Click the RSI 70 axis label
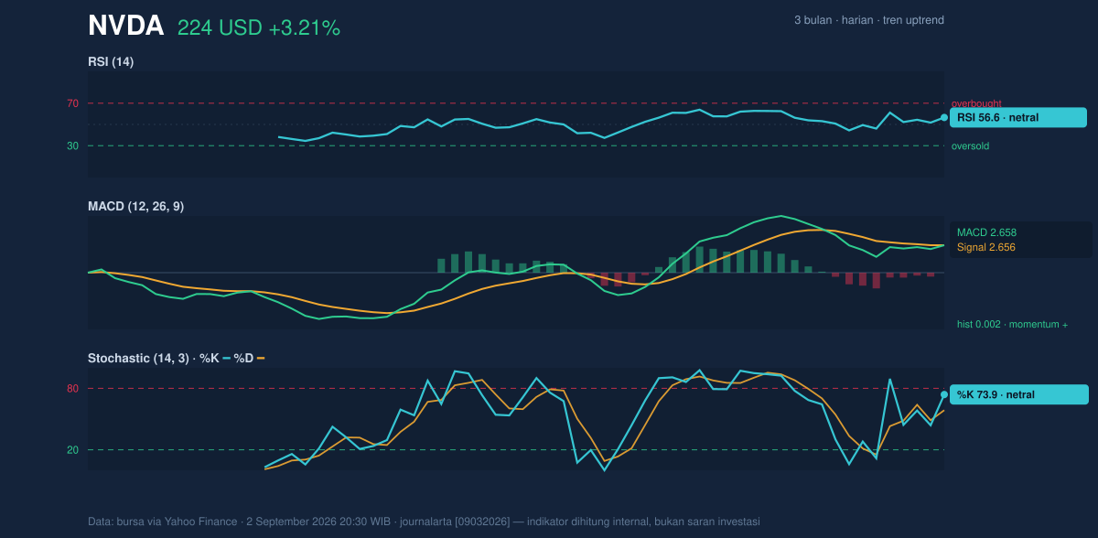Screen dimensions: 1098x538 pyautogui.click(x=72, y=103)
